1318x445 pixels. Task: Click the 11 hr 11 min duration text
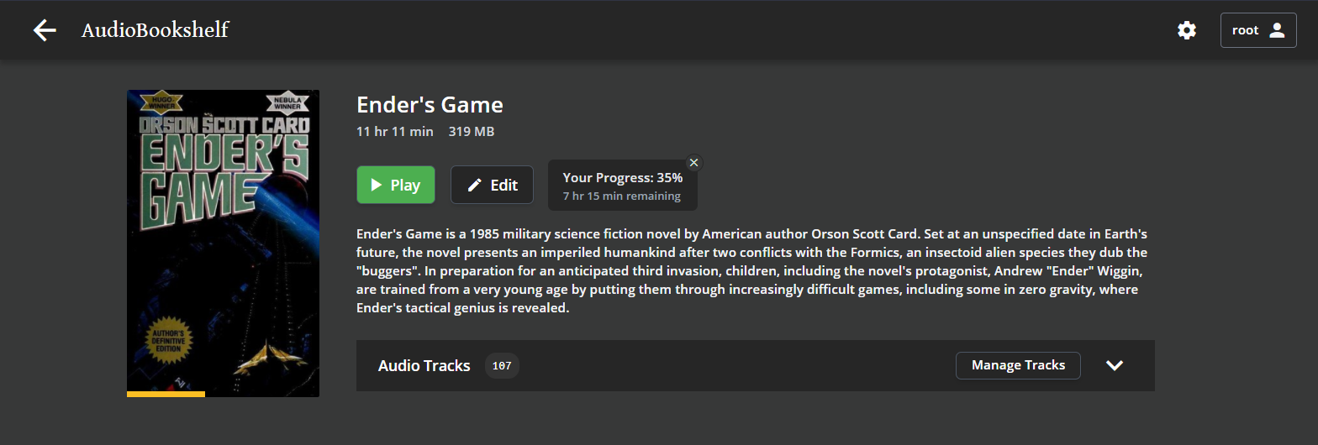point(395,132)
